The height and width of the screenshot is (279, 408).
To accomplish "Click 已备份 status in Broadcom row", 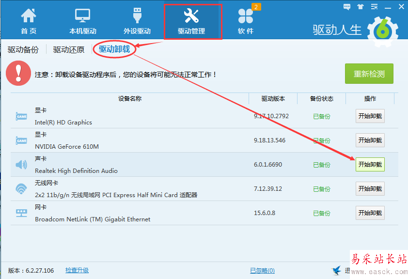I will click(x=322, y=213).
